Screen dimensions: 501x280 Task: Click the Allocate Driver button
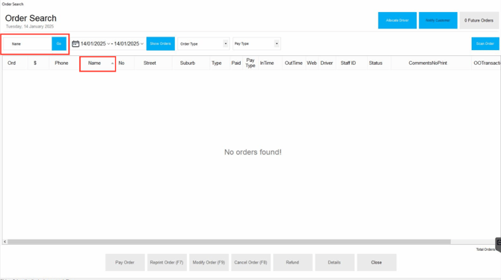[397, 20]
